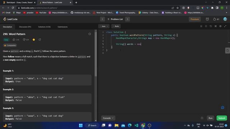Screen dimensions: 230x129
Task: Open File Explorer from taskbar
Action: (116, 125)
